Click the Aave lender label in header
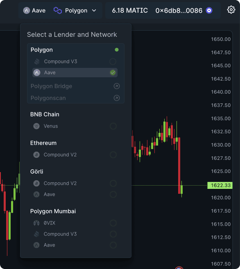Image resolution: width=240 pixels, height=269 pixels. coord(38,11)
